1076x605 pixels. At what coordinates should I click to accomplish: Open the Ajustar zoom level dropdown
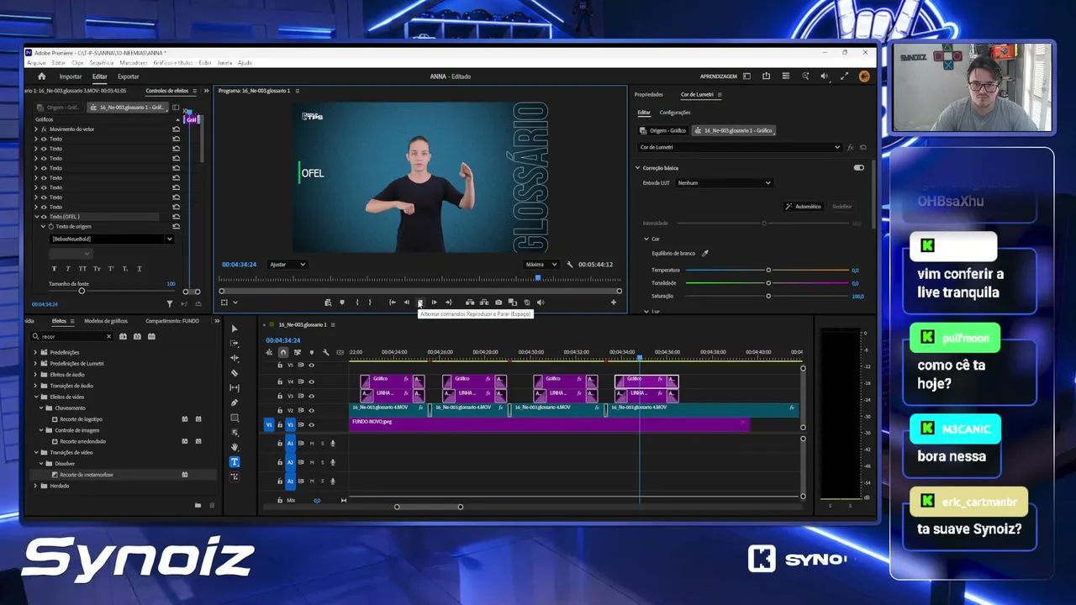(287, 265)
